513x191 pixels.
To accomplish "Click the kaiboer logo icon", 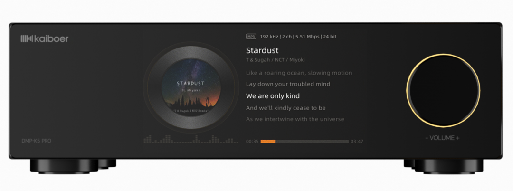I will [27, 39].
